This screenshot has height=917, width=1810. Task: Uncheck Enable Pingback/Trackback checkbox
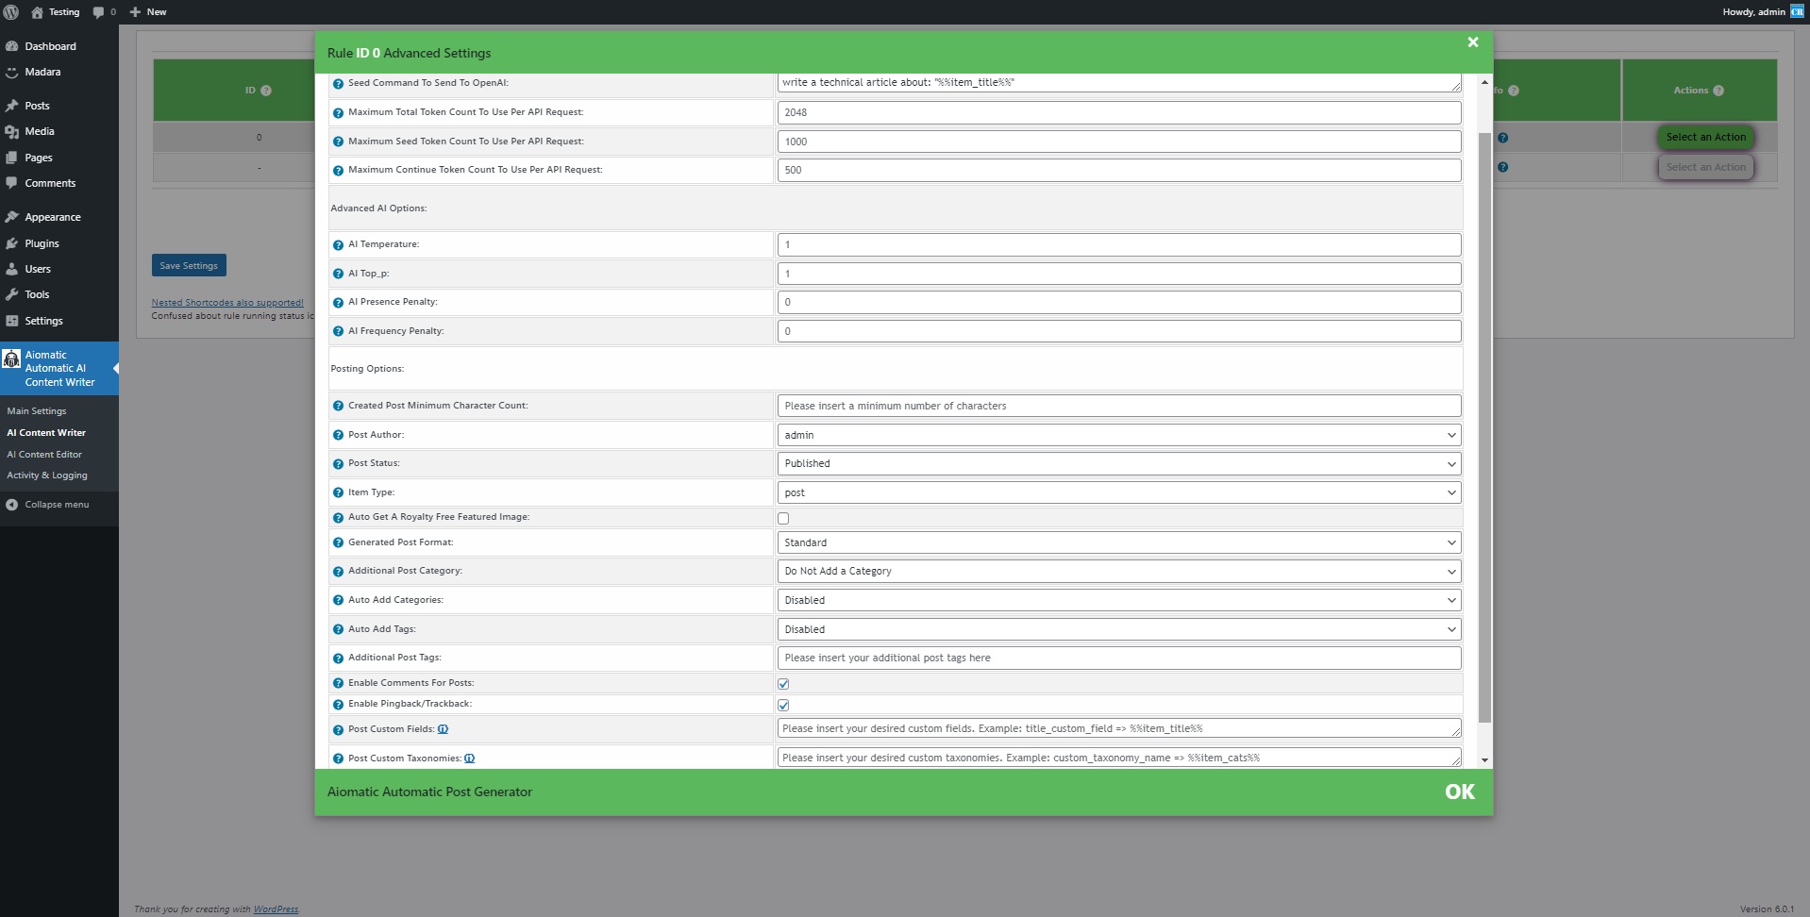(x=783, y=706)
